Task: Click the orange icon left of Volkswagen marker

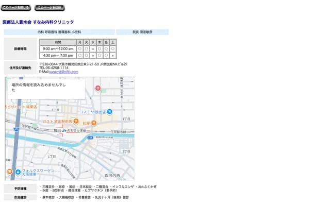Action: point(10,171)
